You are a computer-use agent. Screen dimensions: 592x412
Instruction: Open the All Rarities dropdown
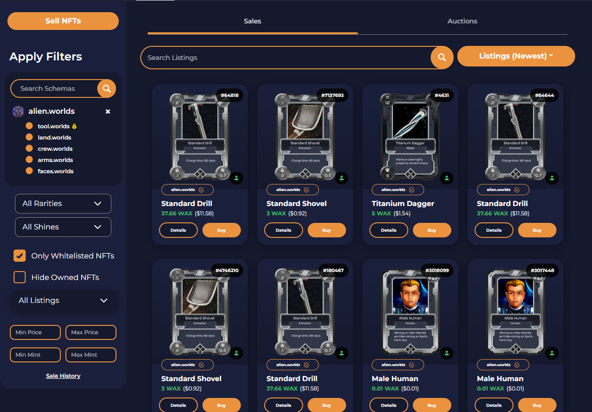coord(63,204)
